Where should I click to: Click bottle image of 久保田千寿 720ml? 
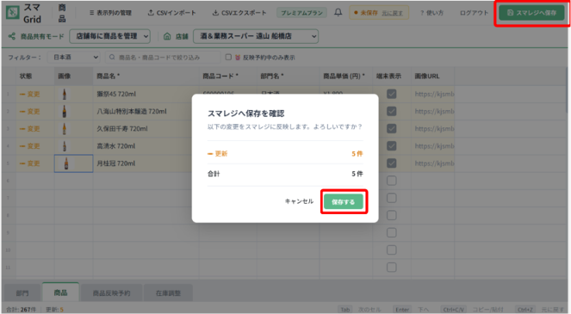coord(65,129)
